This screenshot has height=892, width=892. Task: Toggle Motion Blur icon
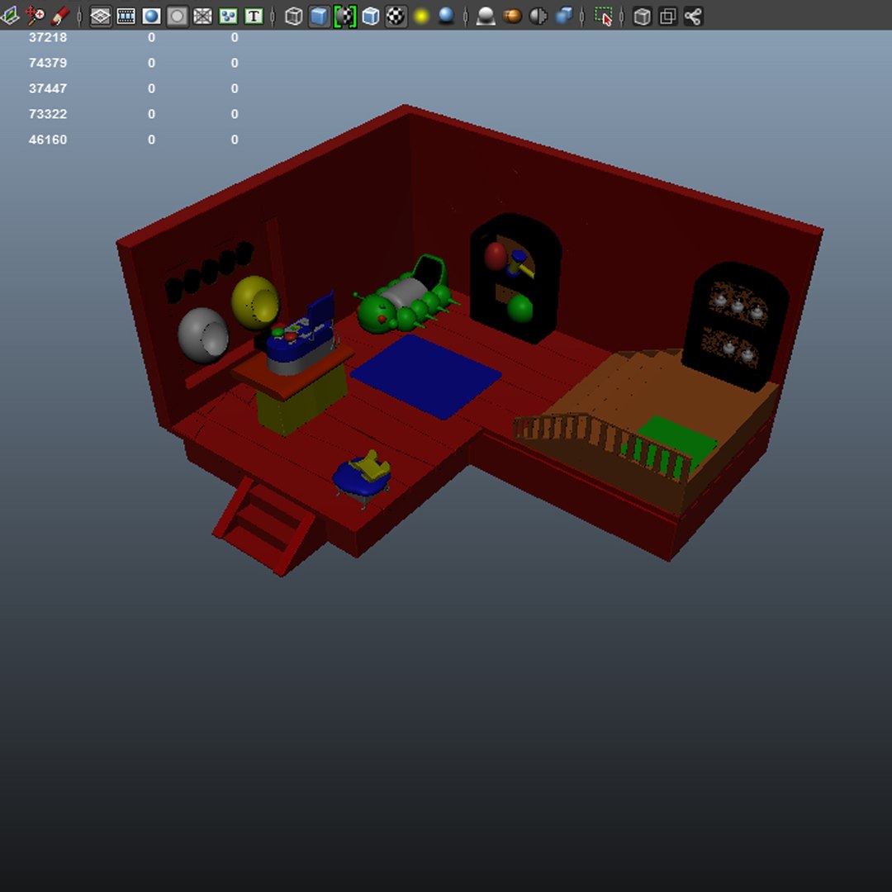tap(512, 16)
